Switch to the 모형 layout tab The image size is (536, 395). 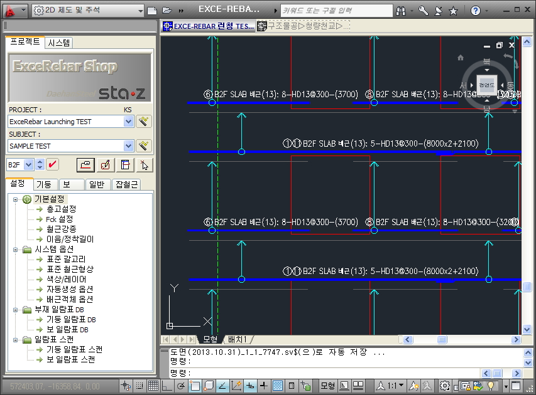[x=211, y=339]
